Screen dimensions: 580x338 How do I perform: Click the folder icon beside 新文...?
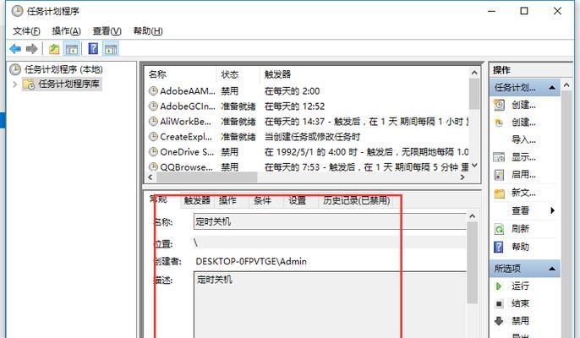coord(500,193)
